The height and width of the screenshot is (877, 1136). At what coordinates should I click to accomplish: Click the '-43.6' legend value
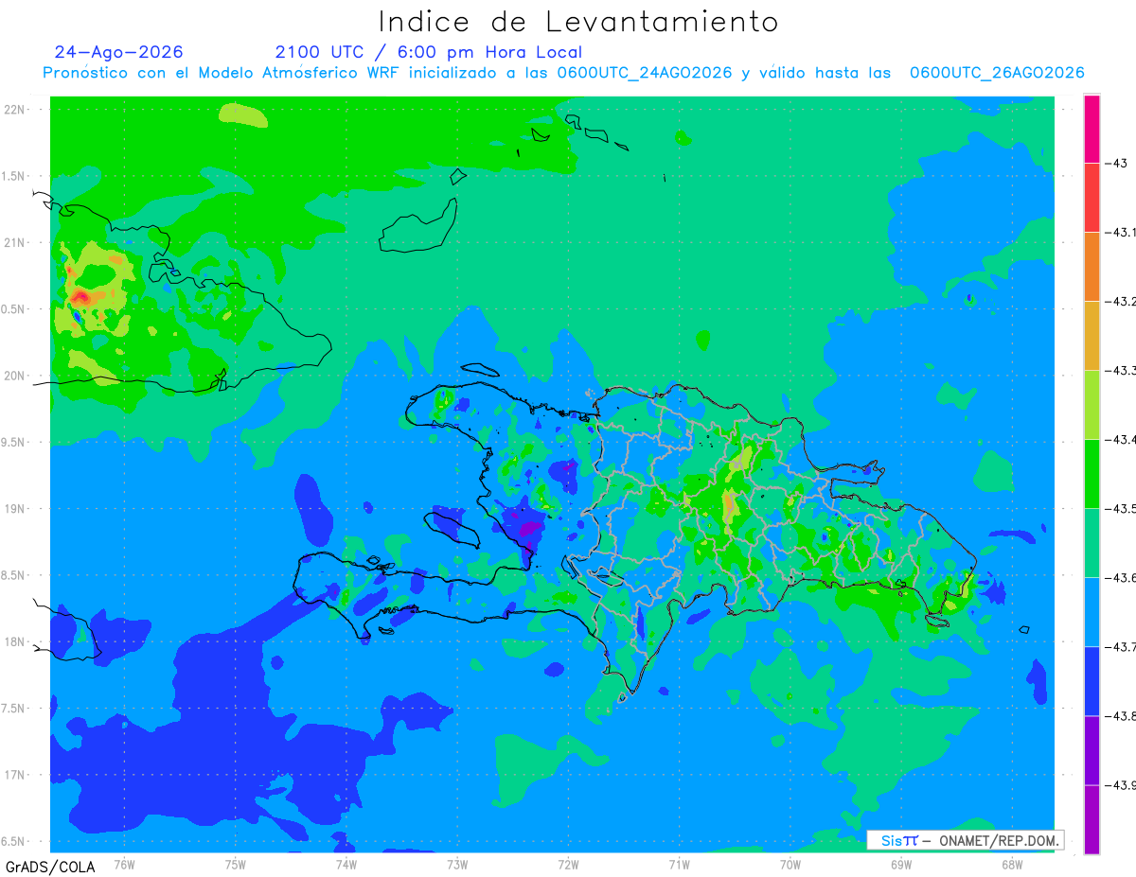tap(1121, 578)
